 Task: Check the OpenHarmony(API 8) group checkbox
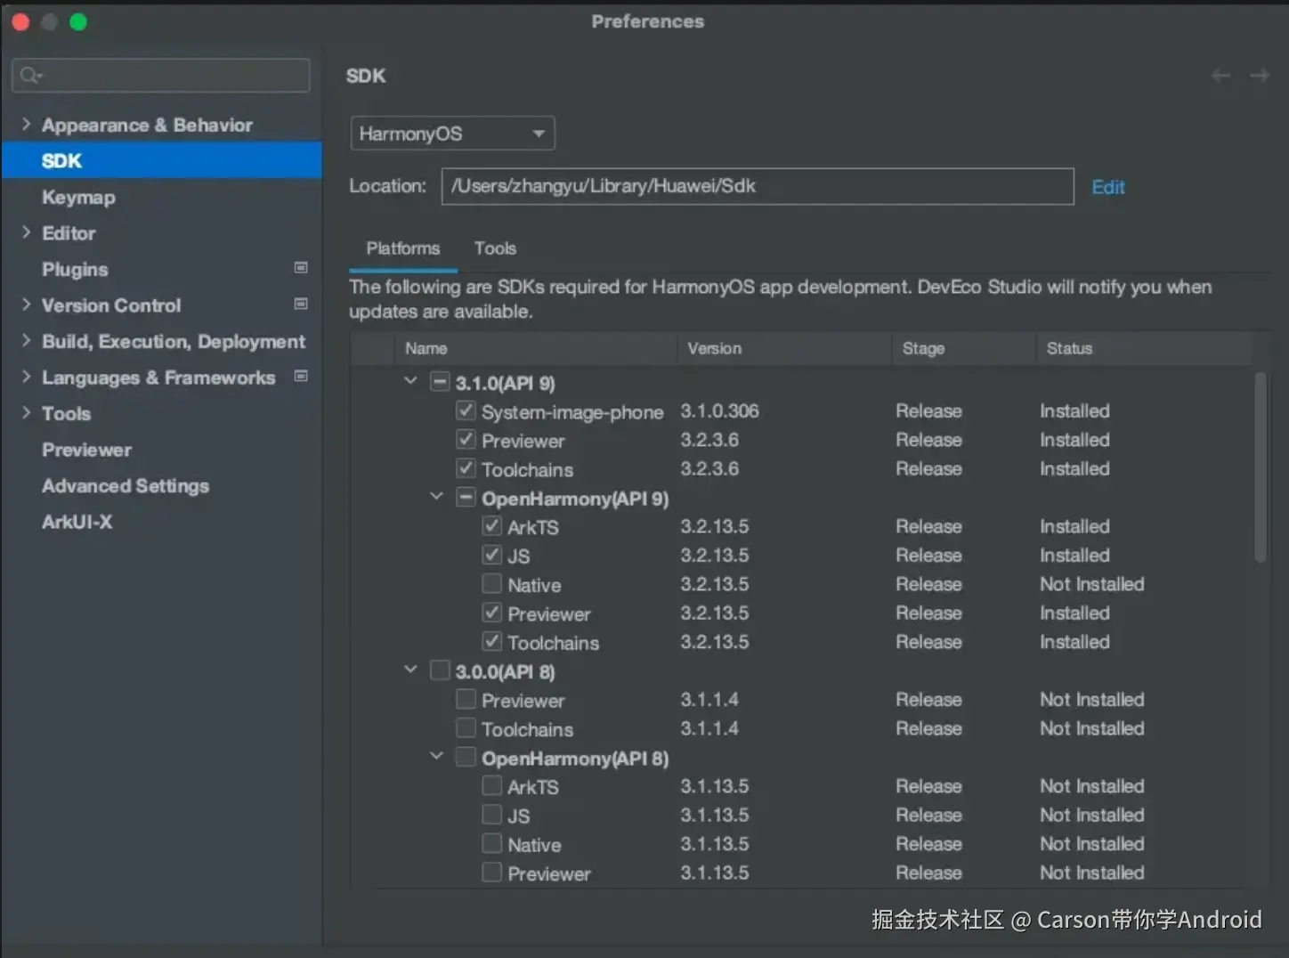pyautogui.click(x=466, y=757)
